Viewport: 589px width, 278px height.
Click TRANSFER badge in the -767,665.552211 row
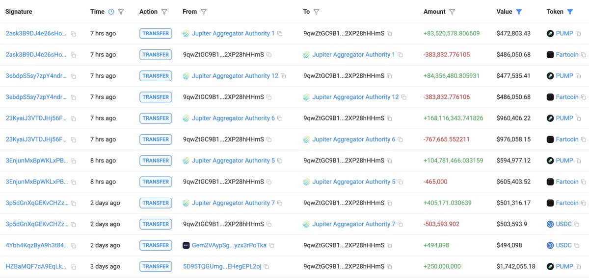click(x=156, y=139)
